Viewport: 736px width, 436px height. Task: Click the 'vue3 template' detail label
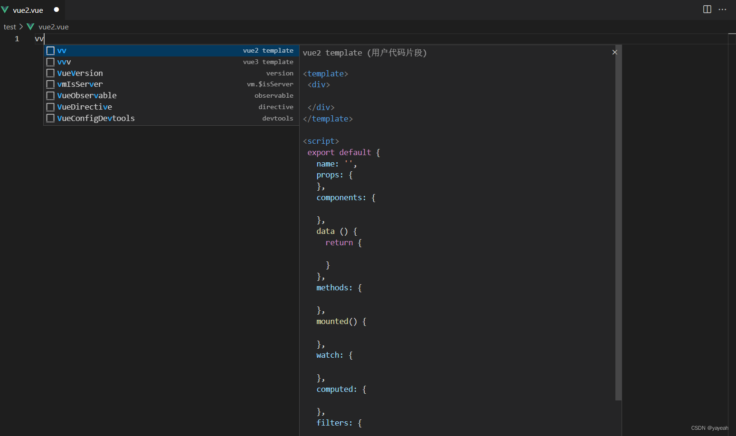[268, 62]
